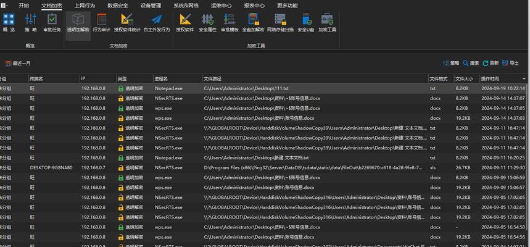Image resolution: width=530 pixels, height=247 pixels.
Task: Switch to the 报表中心 tab
Action: click(x=254, y=6)
